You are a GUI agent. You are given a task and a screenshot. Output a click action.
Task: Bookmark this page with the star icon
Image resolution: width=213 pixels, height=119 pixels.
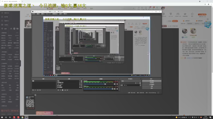coord(205,4)
